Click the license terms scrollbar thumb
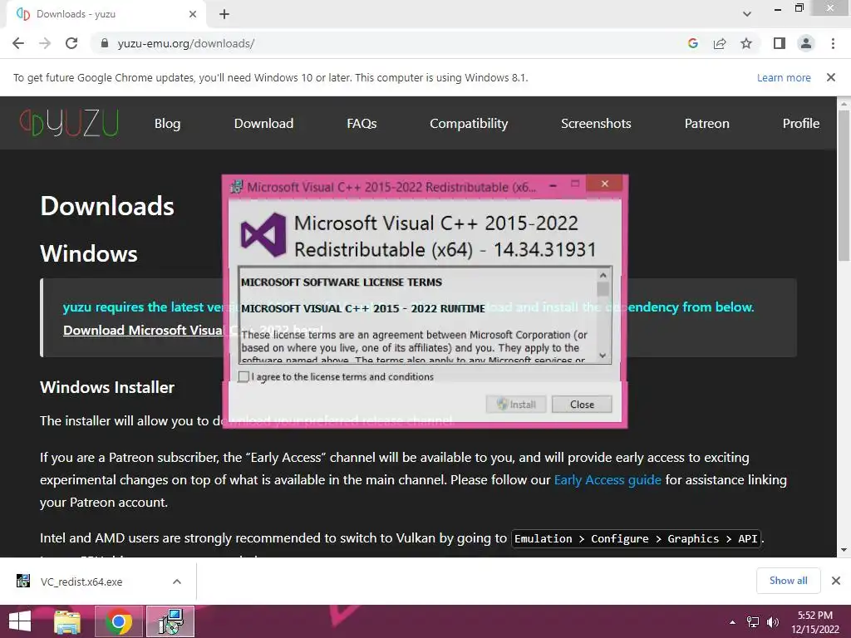The height and width of the screenshot is (638, 851). [603, 289]
